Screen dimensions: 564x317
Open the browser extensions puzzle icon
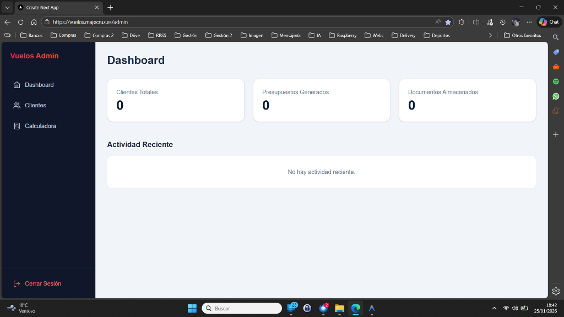[x=462, y=22]
